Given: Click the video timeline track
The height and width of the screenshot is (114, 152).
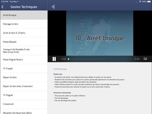Looking at the screenshot, I should (x=100, y=59).
